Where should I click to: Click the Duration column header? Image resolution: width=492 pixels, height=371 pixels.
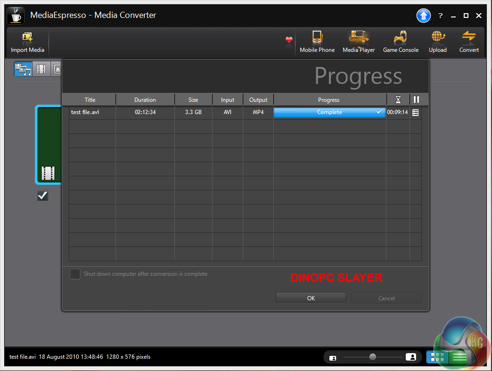pos(145,100)
